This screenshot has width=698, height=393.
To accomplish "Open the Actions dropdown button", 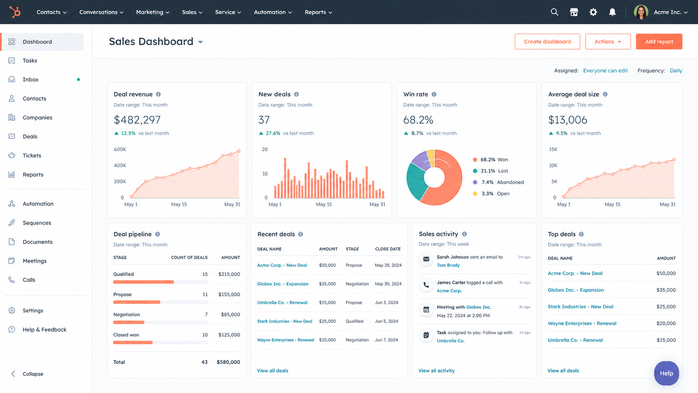I will point(608,41).
